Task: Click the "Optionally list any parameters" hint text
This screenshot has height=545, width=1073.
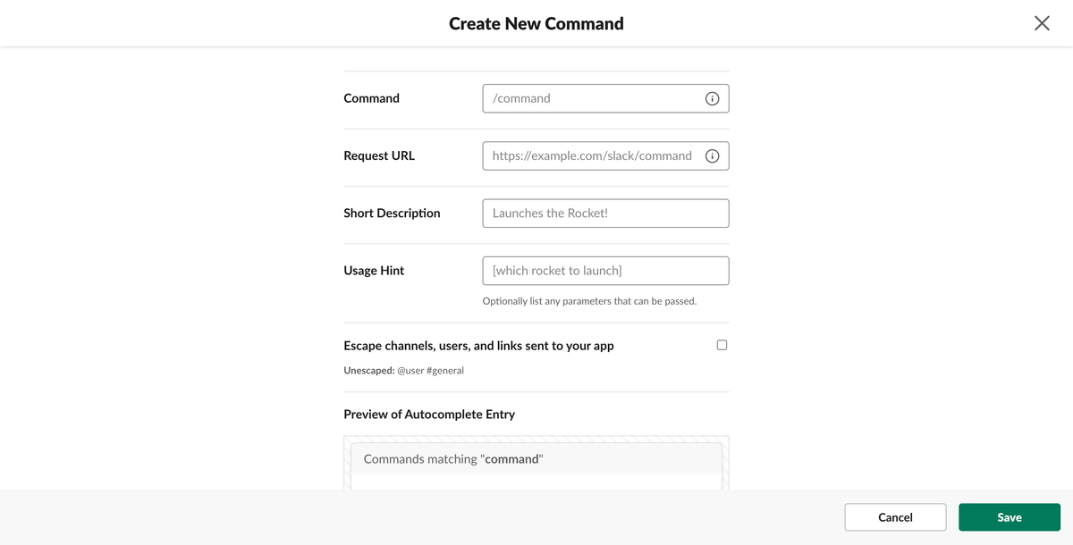Action: 589,301
